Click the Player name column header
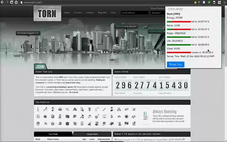 53,139
